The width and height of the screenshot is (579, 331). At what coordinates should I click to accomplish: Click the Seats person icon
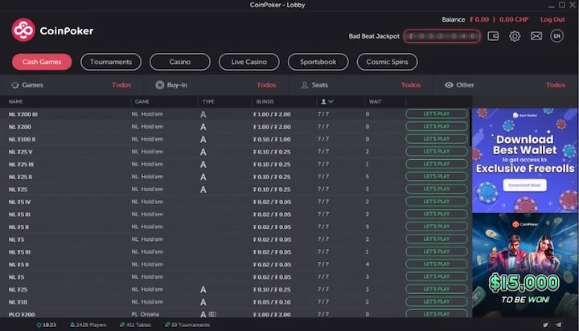click(x=305, y=85)
